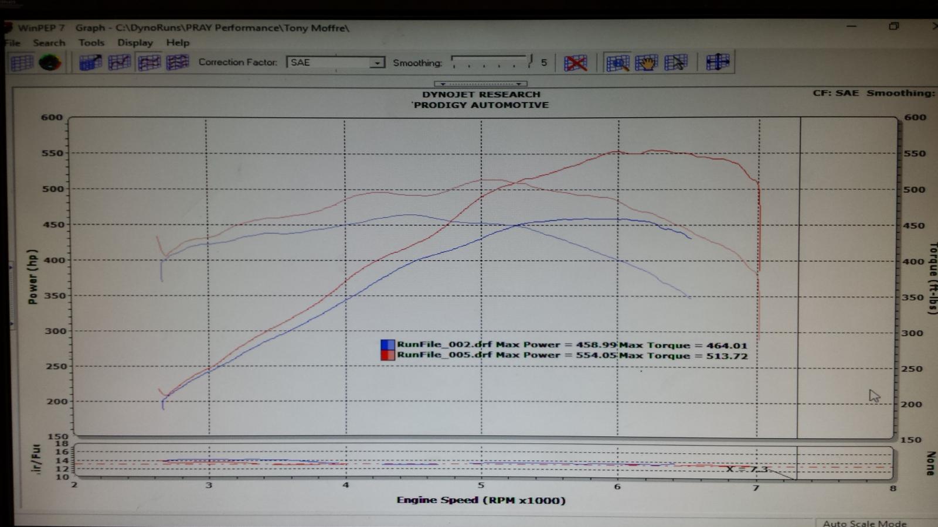This screenshot has height=527, width=938.
Task: Click the air/fuel lower graph axis label
Action: point(36,458)
